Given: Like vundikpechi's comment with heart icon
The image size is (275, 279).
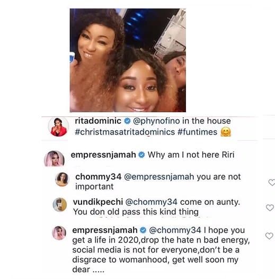Looking at the screenshot, I should pyautogui.click(x=270, y=208).
